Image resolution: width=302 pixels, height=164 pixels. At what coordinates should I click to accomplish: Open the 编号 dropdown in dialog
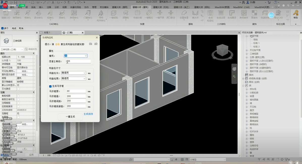click(x=86, y=56)
